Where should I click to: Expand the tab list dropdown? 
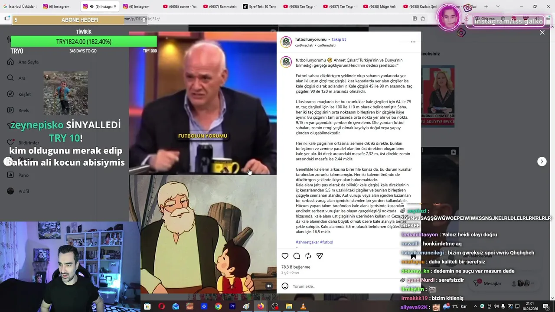[497, 6]
